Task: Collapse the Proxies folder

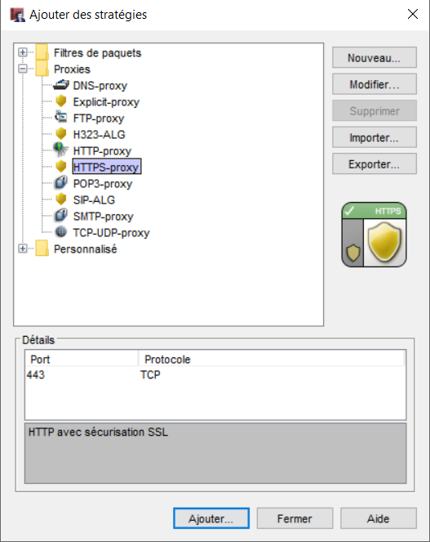Action: click(x=23, y=69)
